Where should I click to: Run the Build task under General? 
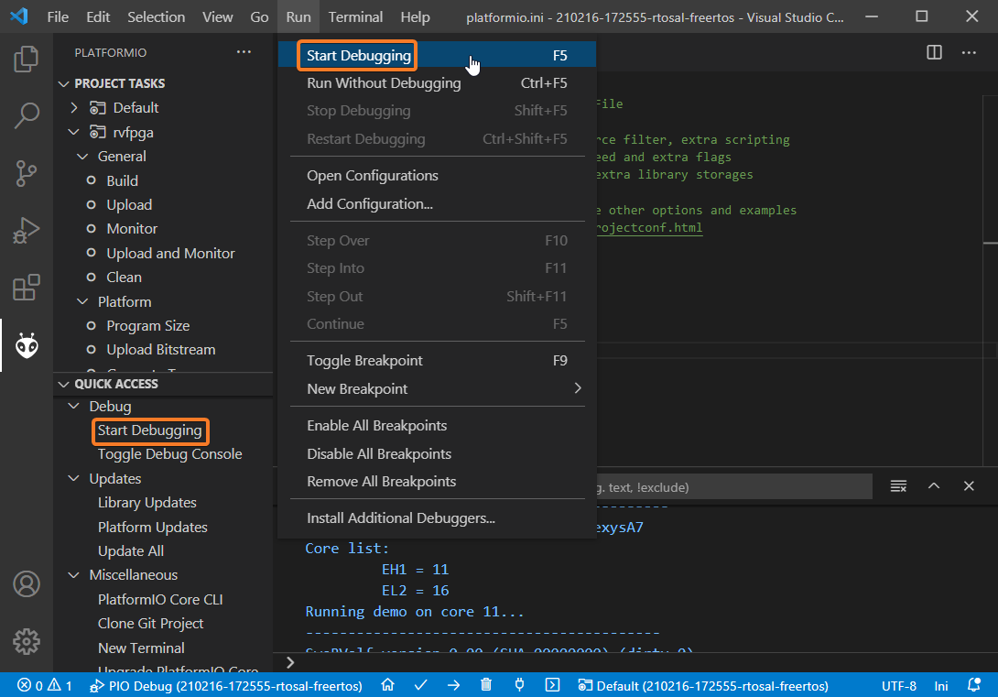click(x=122, y=180)
